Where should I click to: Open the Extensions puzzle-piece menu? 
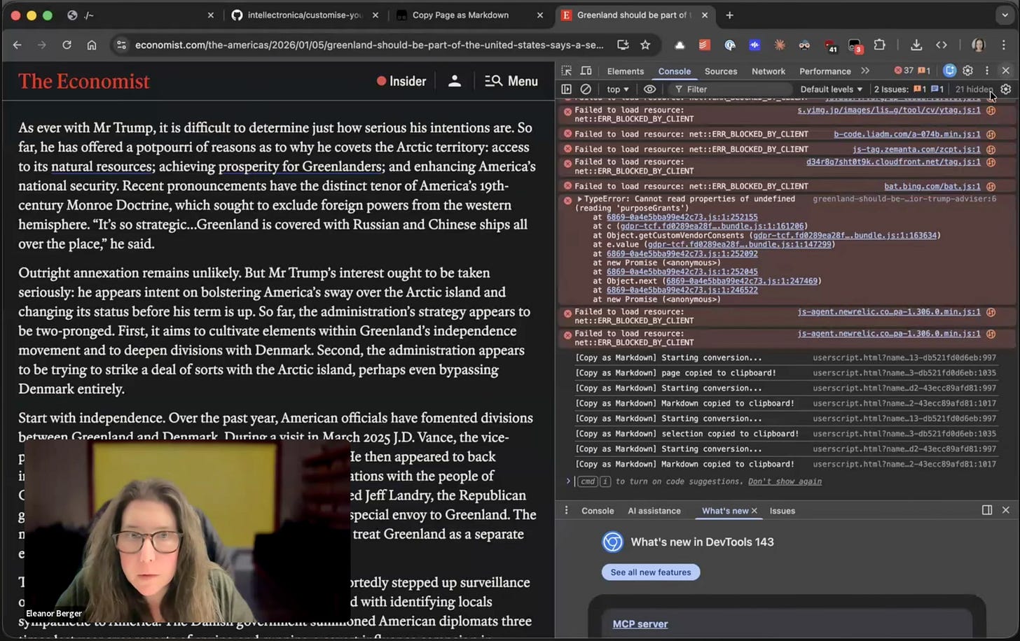pyautogui.click(x=879, y=45)
